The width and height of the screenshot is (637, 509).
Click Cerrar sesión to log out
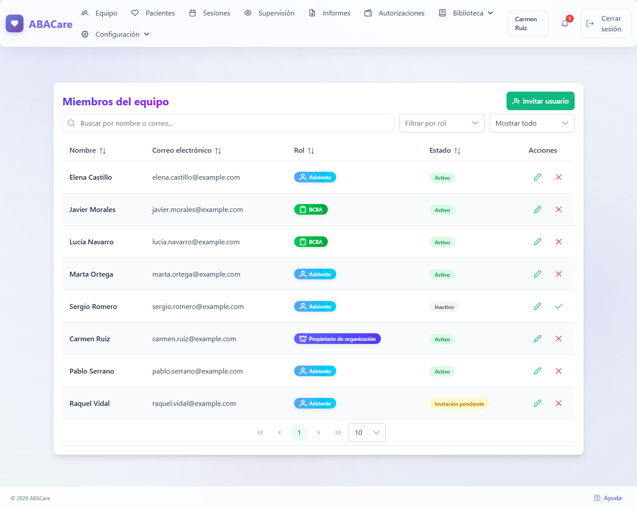coord(606,23)
